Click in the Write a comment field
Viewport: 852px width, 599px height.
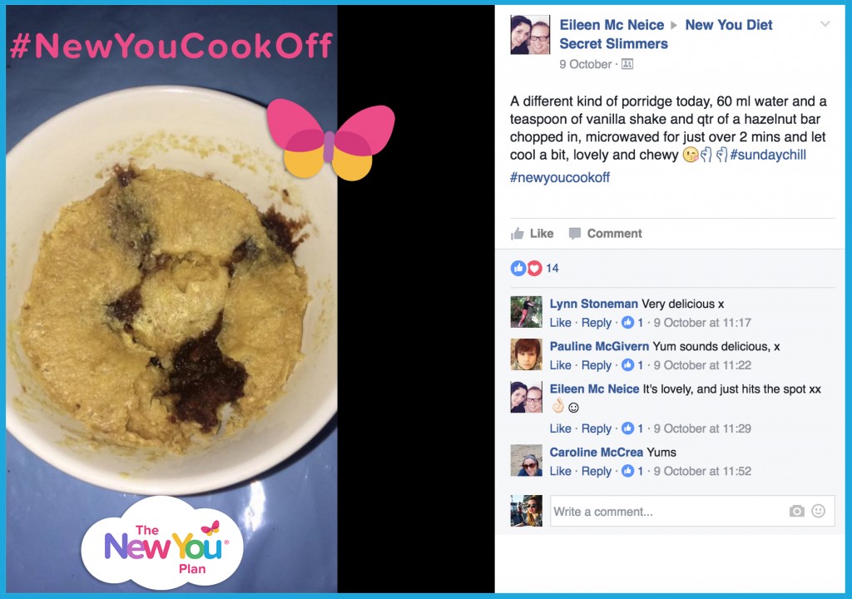pos(692,511)
